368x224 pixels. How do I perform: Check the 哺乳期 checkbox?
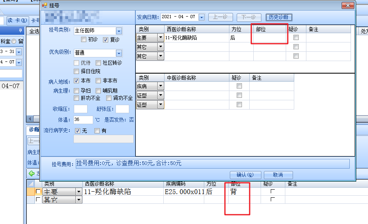[98, 91]
